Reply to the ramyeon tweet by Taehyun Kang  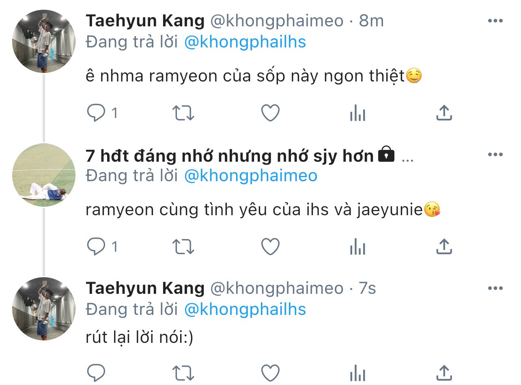coord(97,113)
